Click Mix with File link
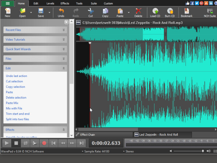217x163 pixels. pyautogui.click(x=14, y=108)
